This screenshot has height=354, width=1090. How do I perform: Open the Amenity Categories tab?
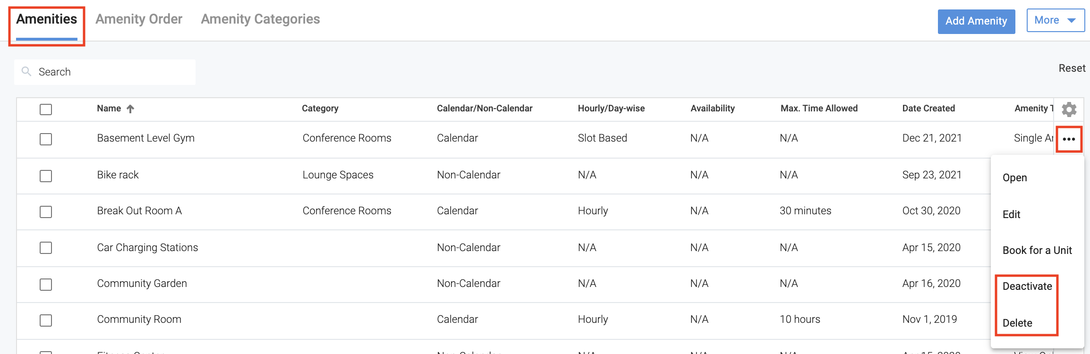click(260, 19)
